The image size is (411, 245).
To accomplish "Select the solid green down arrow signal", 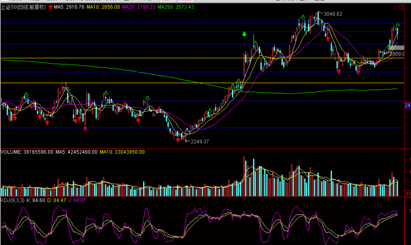I will point(244,34).
